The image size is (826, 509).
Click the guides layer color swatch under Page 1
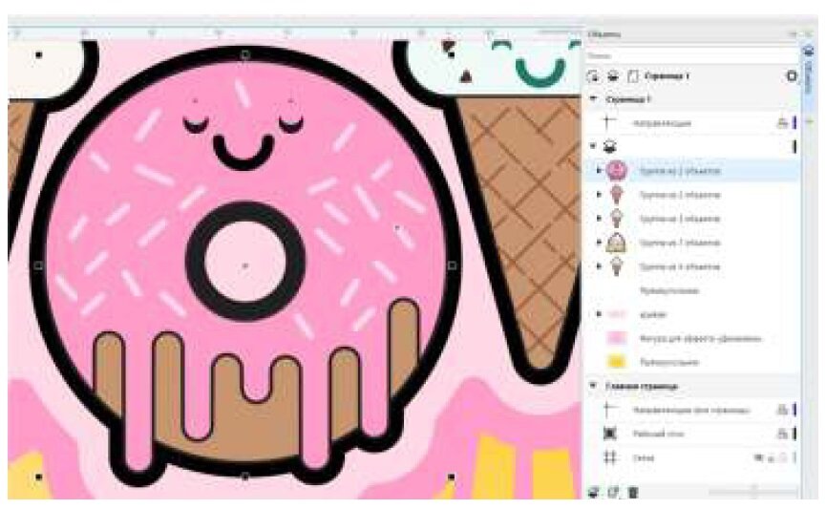(x=794, y=123)
